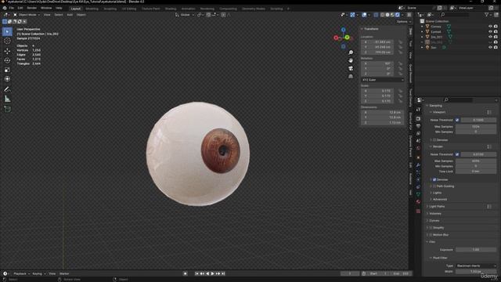Toggle eye visibility on the Sun row
Viewport: 501px width, 282px height.
point(490,47)
